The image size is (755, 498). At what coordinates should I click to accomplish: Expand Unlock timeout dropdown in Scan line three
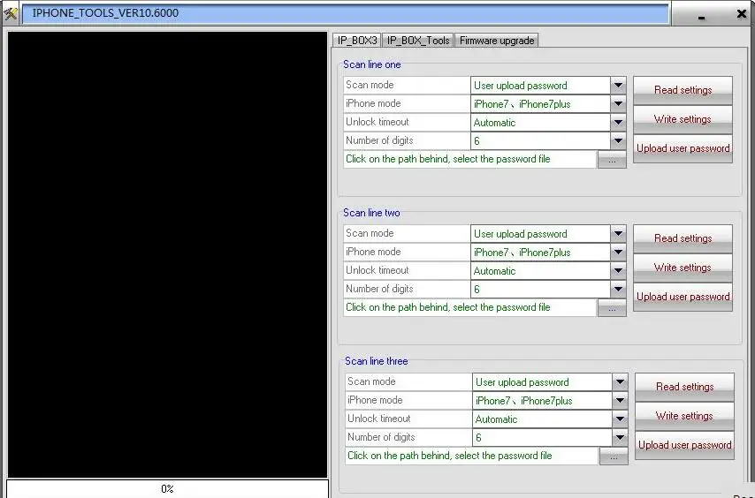(620, 419)
